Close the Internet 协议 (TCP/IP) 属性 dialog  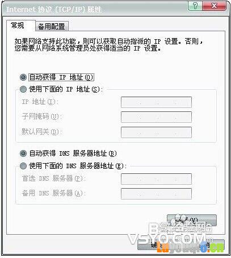tap(214, 6)
